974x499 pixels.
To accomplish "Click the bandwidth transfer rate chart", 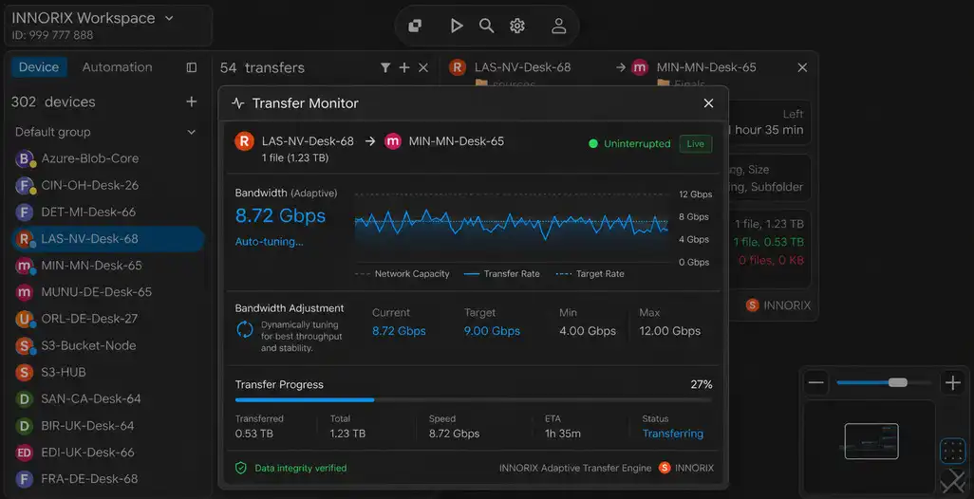I will click(x=512, y=227).
